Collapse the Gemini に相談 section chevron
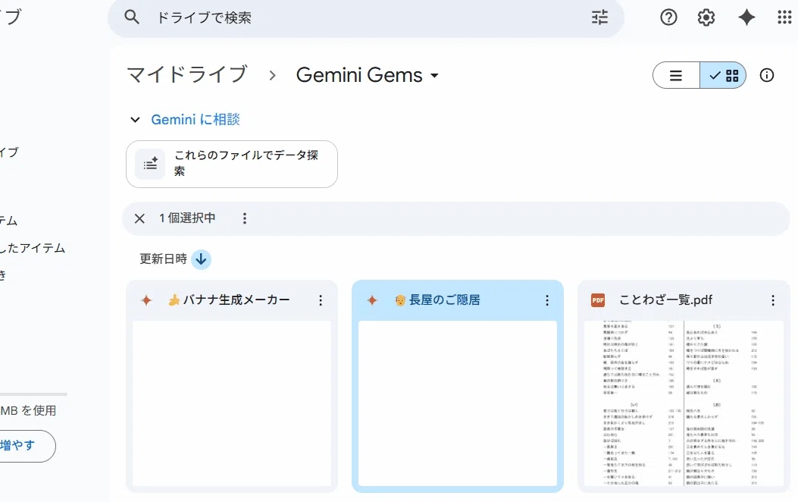798x502 pixels. click(x=135, y=120)
